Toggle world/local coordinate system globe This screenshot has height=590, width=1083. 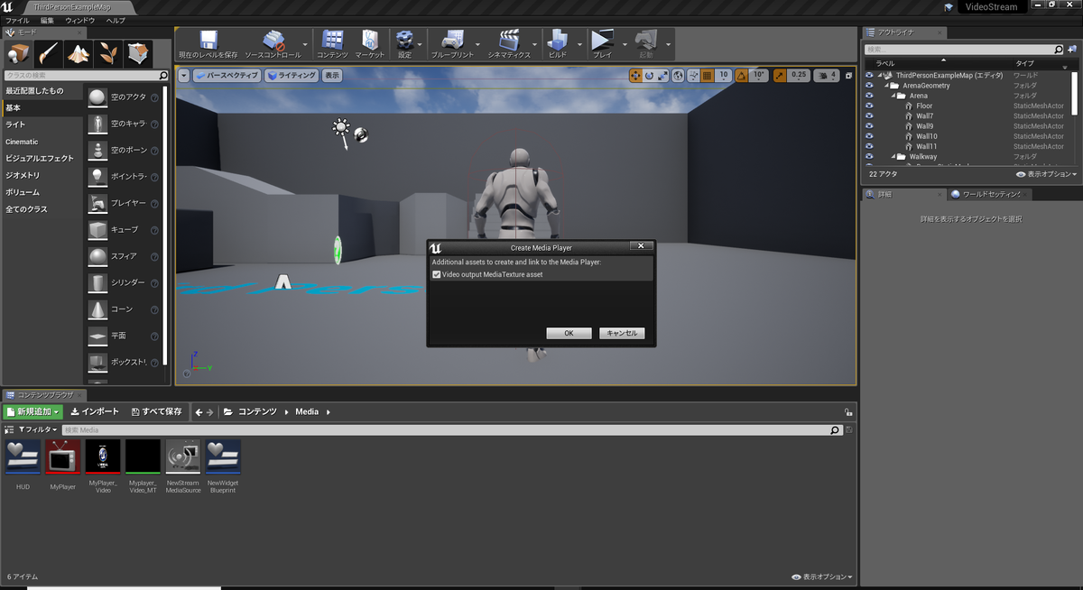tap(679, 76)
